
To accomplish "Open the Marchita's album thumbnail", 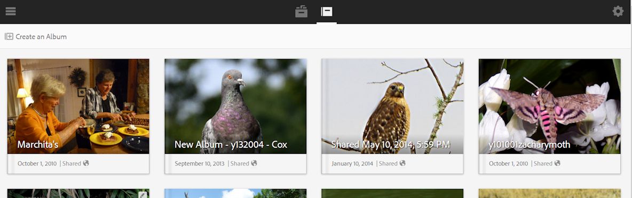I will (x=78, y=106).
